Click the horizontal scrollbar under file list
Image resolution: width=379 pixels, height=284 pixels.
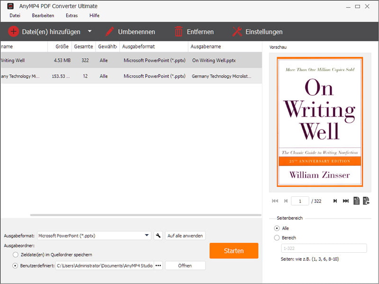(x=146, y=215)
